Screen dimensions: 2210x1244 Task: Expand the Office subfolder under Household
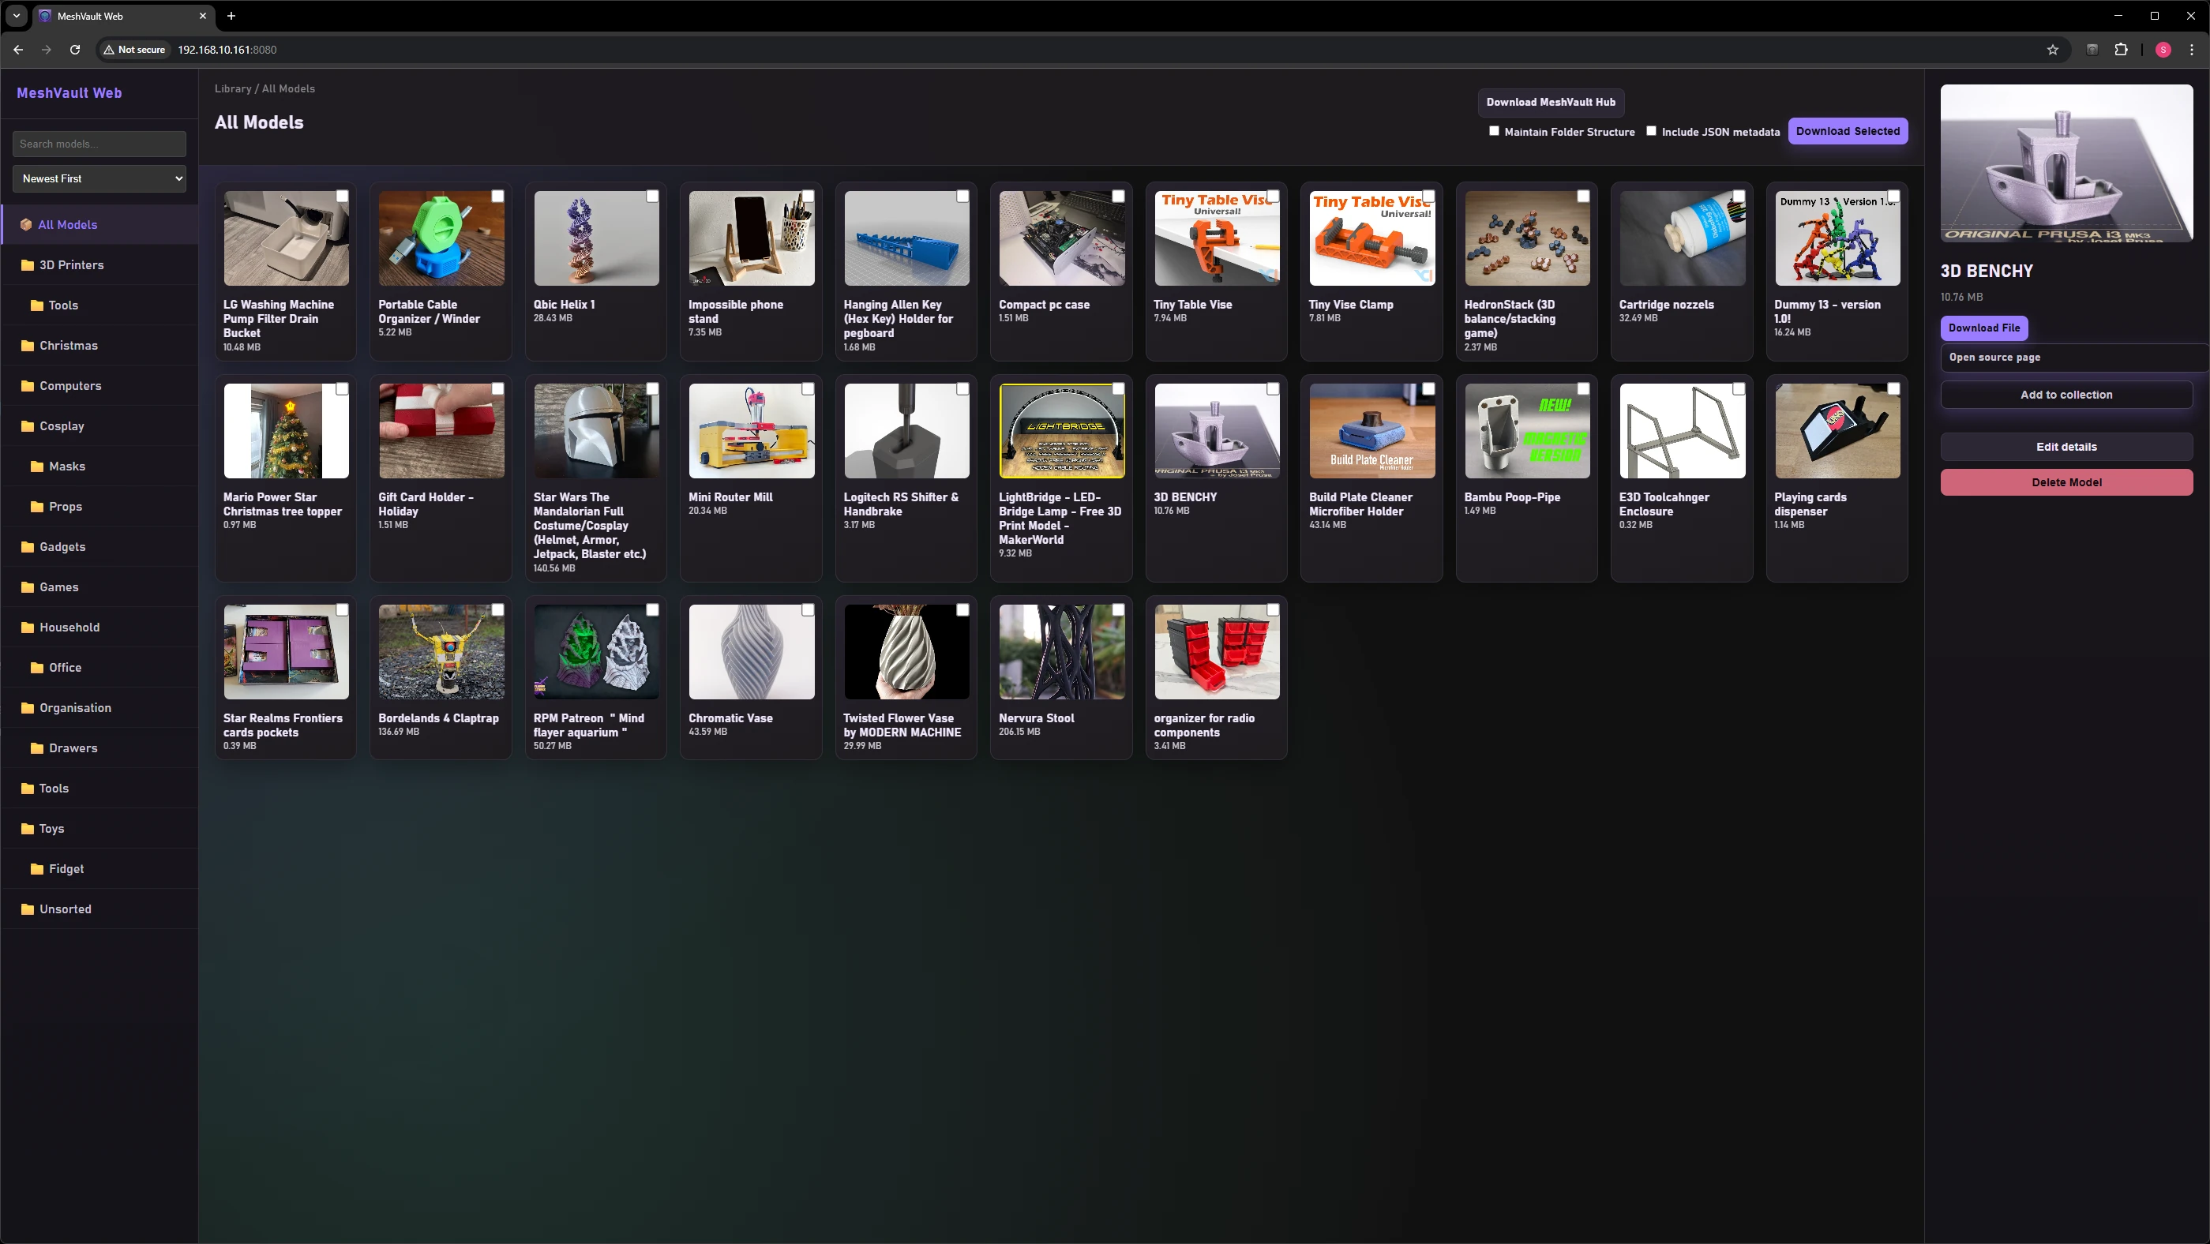click(x=64, y=667)
